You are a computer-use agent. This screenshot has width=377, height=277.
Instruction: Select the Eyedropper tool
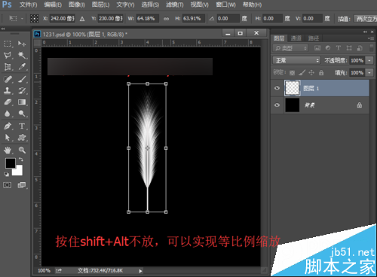[22, 67]
